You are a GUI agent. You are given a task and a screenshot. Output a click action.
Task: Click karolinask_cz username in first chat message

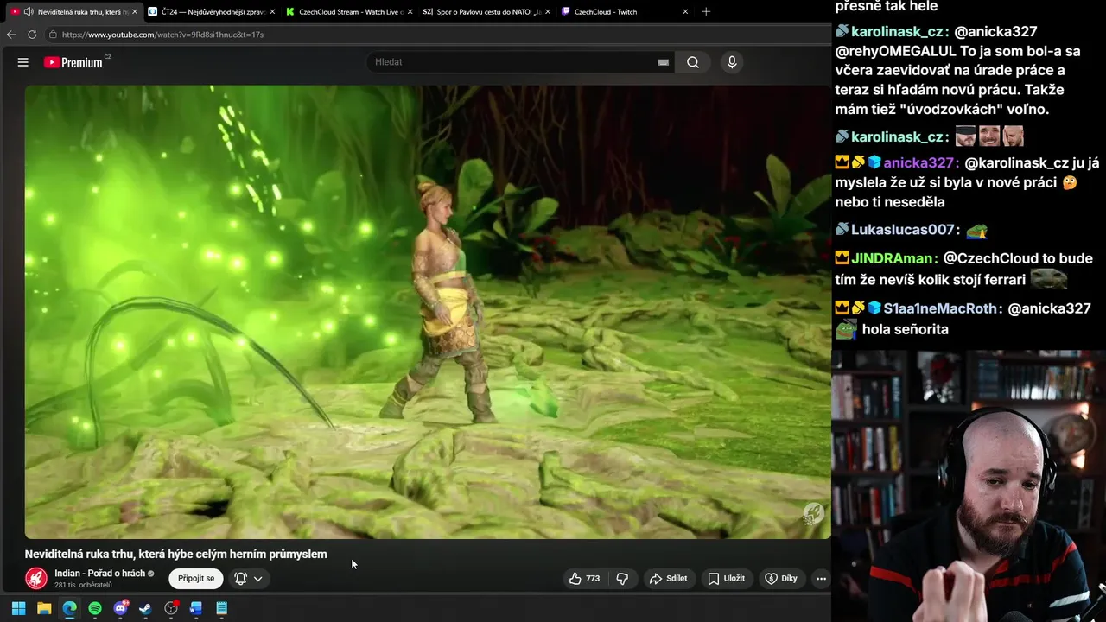coord(897,31)
